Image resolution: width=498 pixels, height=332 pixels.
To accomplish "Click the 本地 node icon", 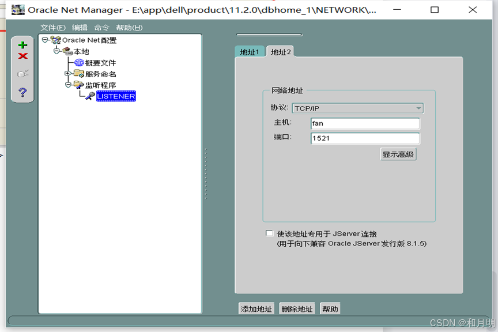I will click(x=67, y=51).
